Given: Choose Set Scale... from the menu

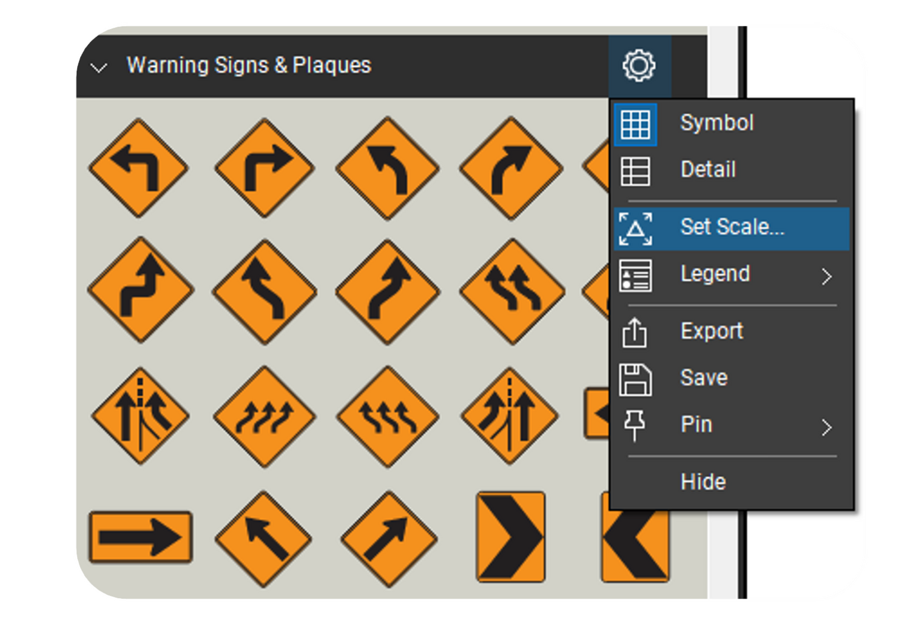Looking at the screenshot, I should (732, 227).
